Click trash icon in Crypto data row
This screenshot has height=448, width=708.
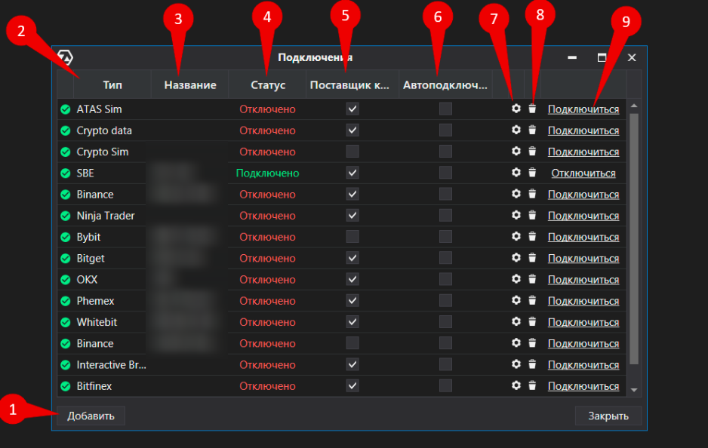coord(532,130)
